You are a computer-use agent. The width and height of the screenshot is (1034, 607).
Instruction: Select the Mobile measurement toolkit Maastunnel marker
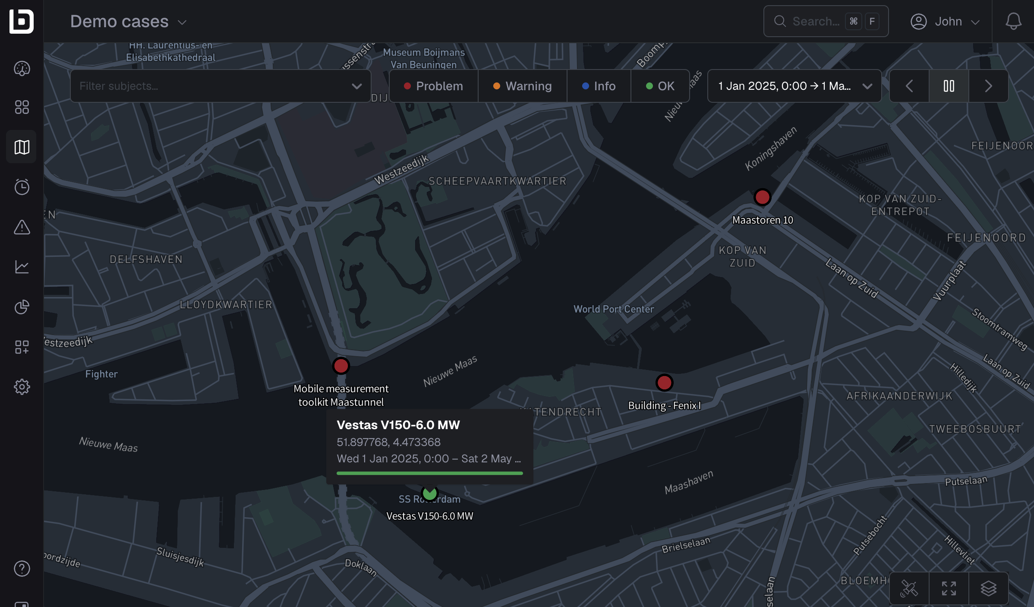[341, 366]
